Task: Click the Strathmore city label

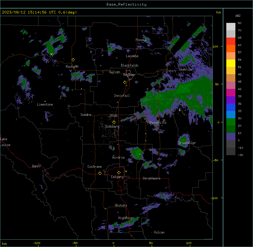Action: [151, 178]
